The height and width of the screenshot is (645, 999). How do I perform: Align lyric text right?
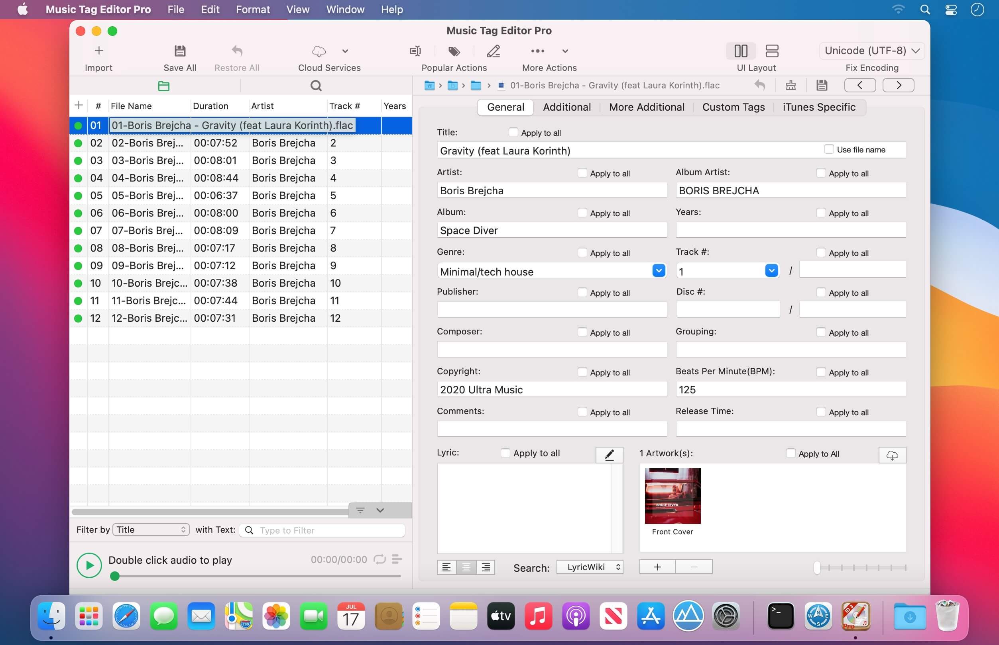tap(486, 567)
